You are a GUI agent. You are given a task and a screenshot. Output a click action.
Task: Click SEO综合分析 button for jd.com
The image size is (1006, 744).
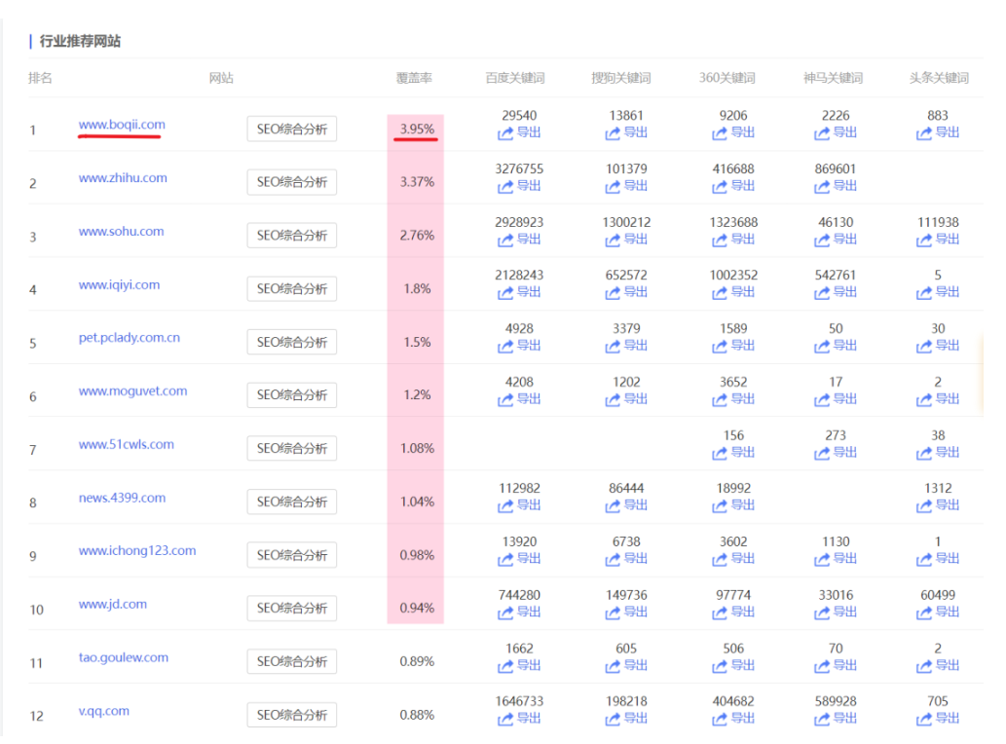tap(292, 608)
